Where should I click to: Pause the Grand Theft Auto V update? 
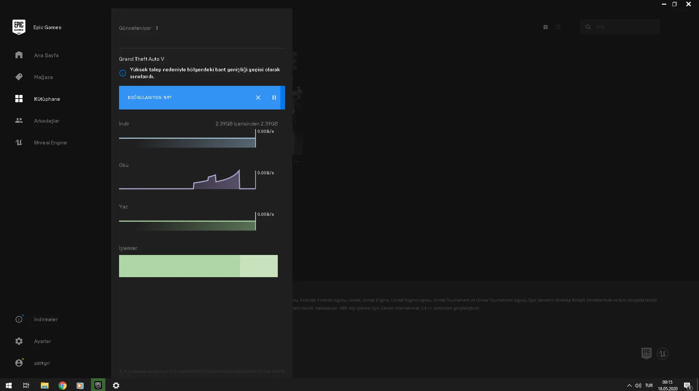(x=274, y=97)
